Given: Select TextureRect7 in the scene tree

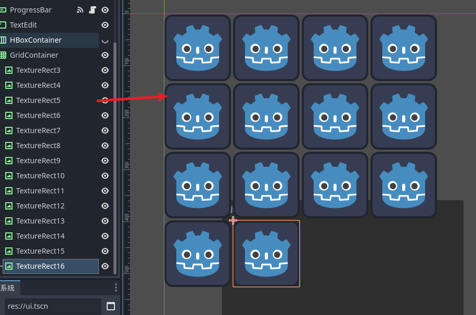Looking at the screenshot, I should coord(49,130).
